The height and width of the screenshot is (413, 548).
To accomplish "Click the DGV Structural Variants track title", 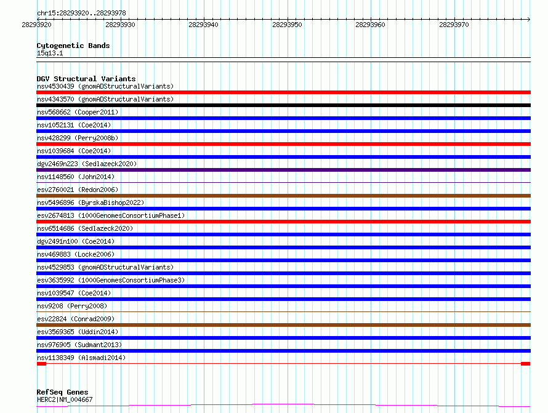I will pos(86,79).
